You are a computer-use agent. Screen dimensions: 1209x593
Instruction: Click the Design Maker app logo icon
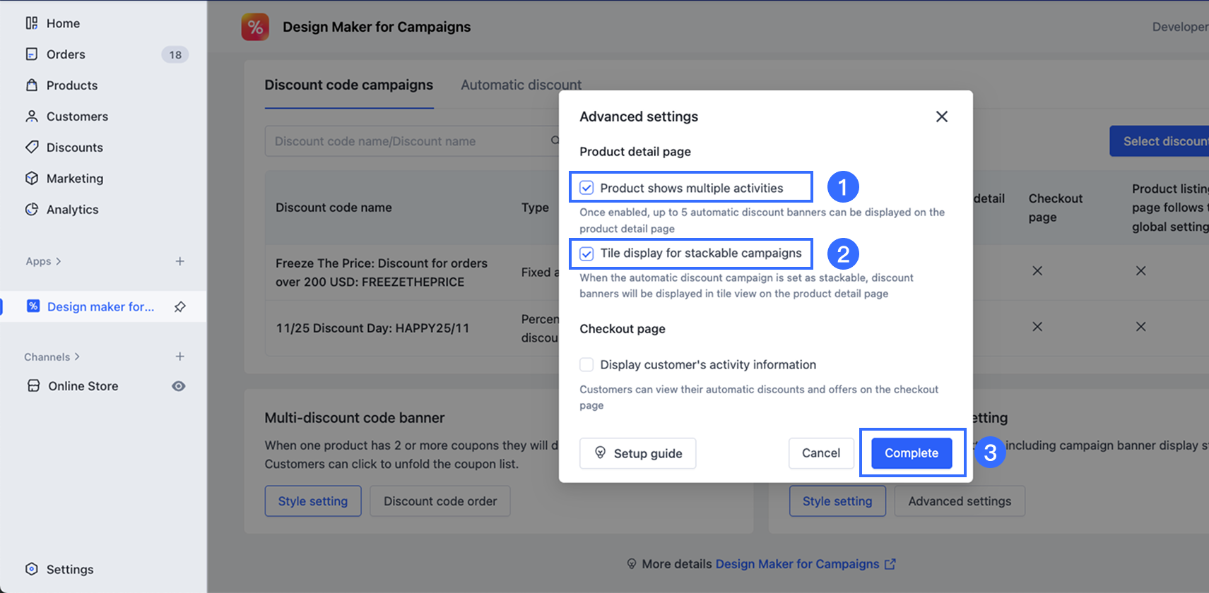[255, 27]
